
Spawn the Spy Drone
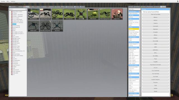[x=57, y=26]
